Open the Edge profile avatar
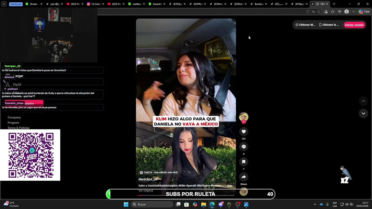 click(x=346, y=12)
